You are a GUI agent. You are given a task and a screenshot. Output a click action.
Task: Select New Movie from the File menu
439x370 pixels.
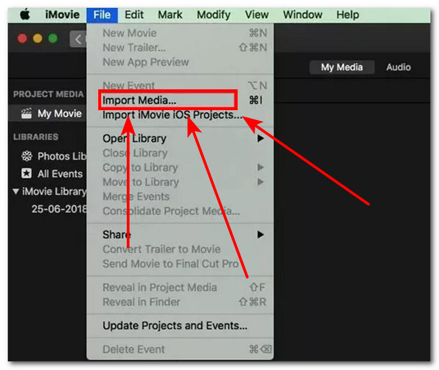132,33
